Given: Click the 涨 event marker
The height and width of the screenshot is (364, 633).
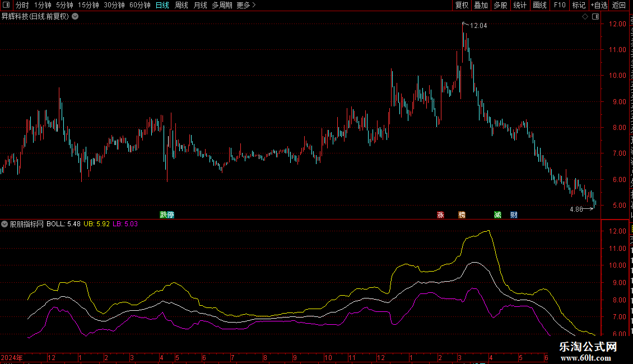Looking at the screenshot, I should 440,214.
